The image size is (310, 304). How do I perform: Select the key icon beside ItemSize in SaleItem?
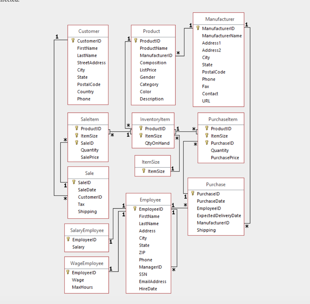(x=77, y=136)
